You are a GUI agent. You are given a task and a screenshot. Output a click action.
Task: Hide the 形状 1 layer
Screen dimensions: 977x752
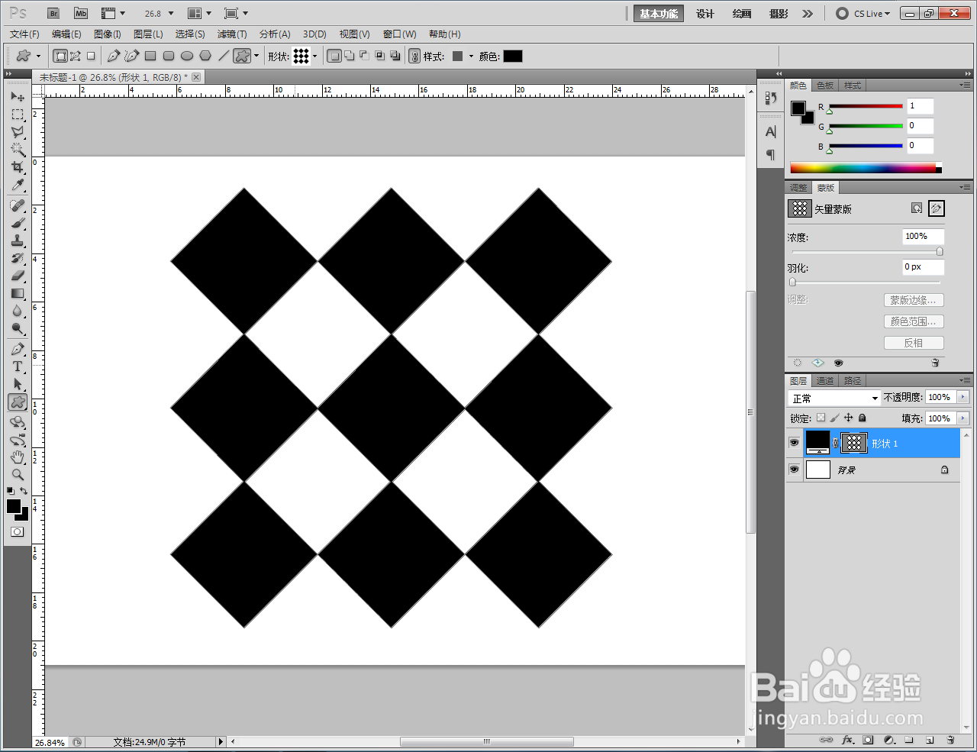coord(794,443)
